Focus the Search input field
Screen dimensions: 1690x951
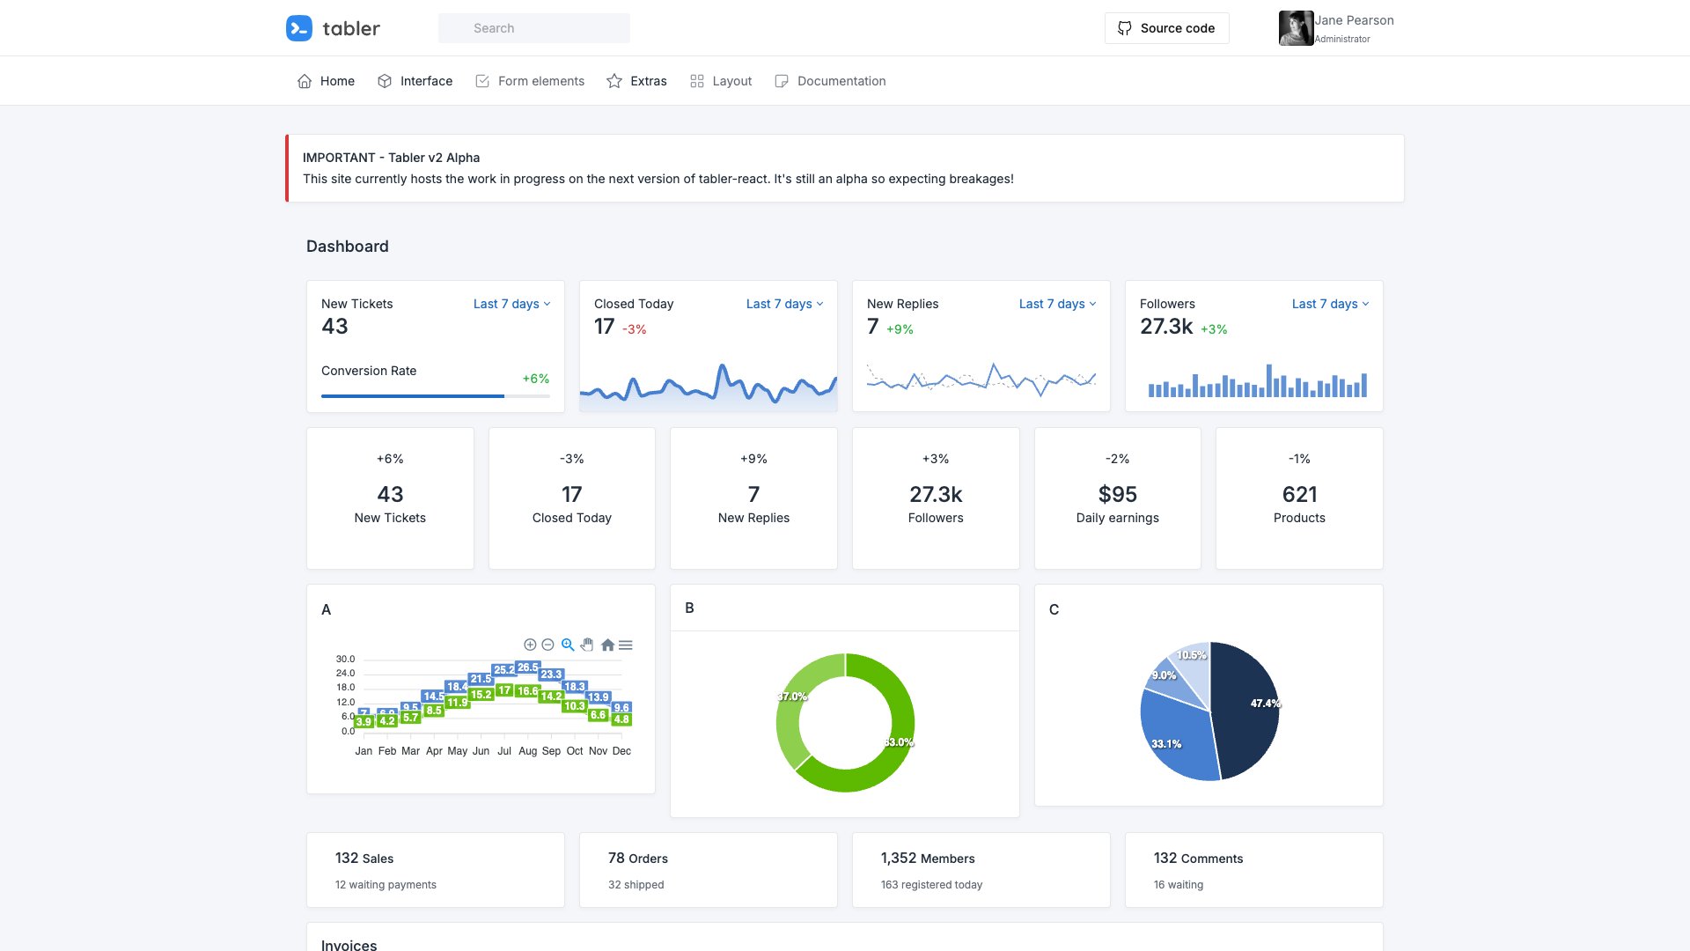pos(534,28)
